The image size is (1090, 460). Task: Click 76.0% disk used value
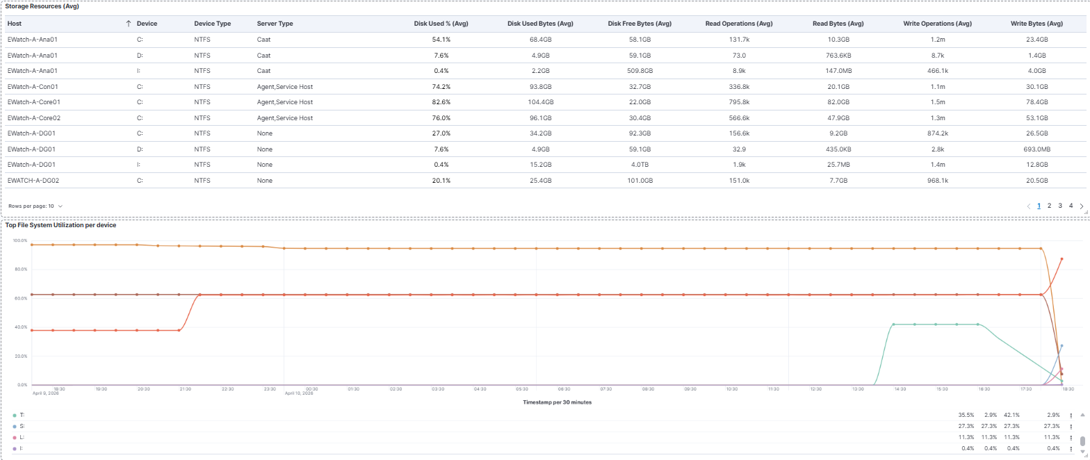coord(441,118)
